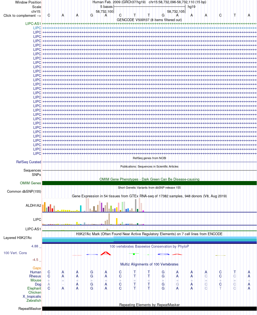
Task: Select the Elephant species row label
Action: pyautogui.click(x=34, y=288)
